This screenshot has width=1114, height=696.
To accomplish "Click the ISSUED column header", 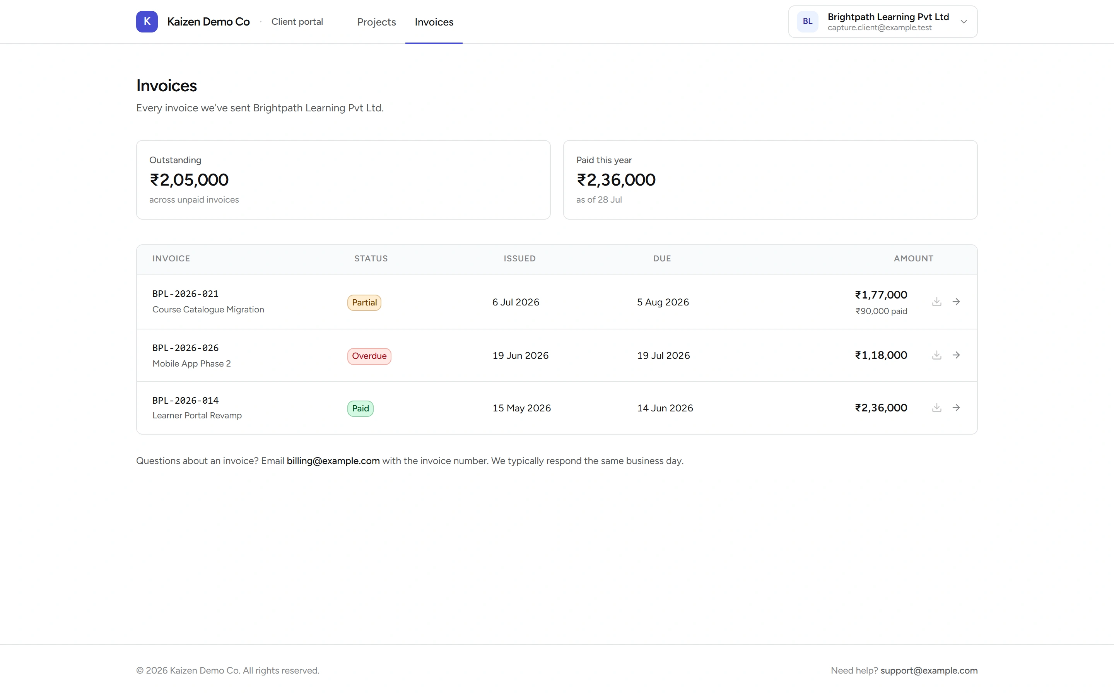I will 520,259.
